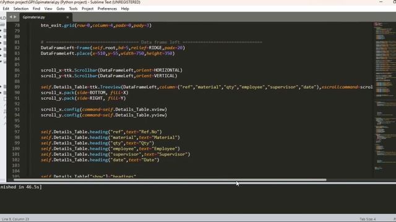
Task: Open the Edit menu
Action: [6, 9]
